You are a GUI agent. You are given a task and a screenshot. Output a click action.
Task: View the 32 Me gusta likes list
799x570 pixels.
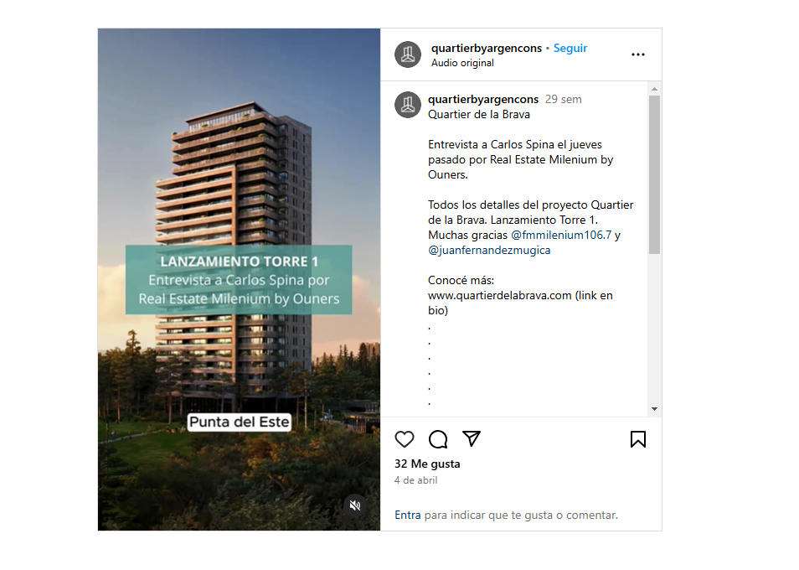tap(427, 464)
